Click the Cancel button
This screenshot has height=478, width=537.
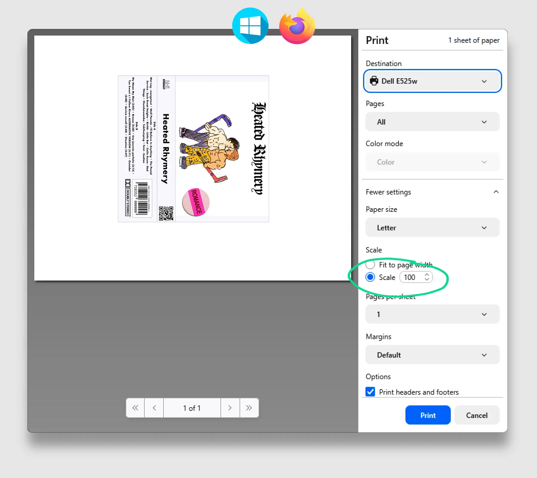(476, 415)
